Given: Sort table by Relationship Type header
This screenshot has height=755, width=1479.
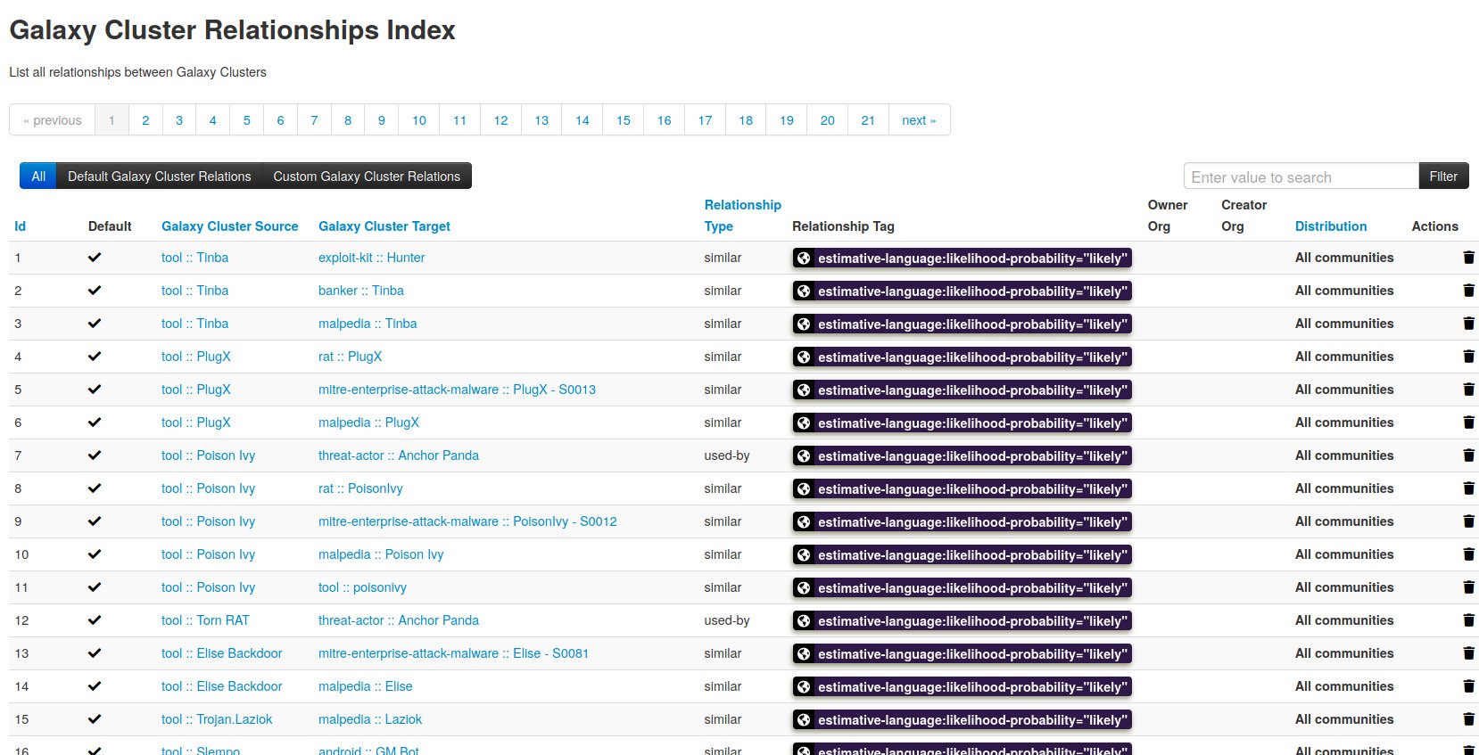Looking at the screenshot, I should 741,216.
